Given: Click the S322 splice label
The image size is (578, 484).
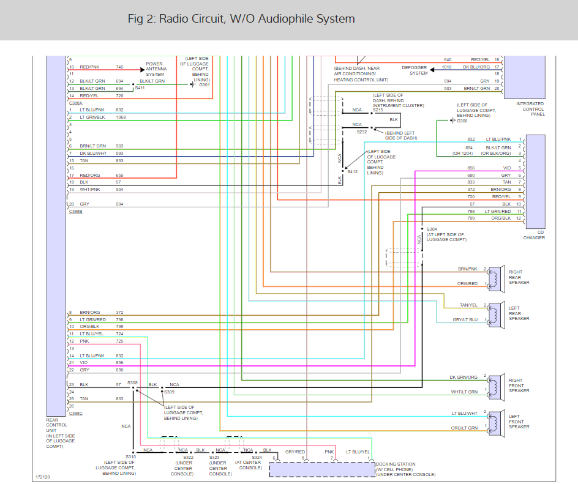Looking at the screenshot, I should click(x=189, y=458).
